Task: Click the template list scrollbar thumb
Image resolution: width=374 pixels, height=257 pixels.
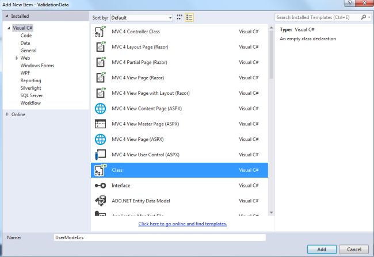Action: coord(271,55)
